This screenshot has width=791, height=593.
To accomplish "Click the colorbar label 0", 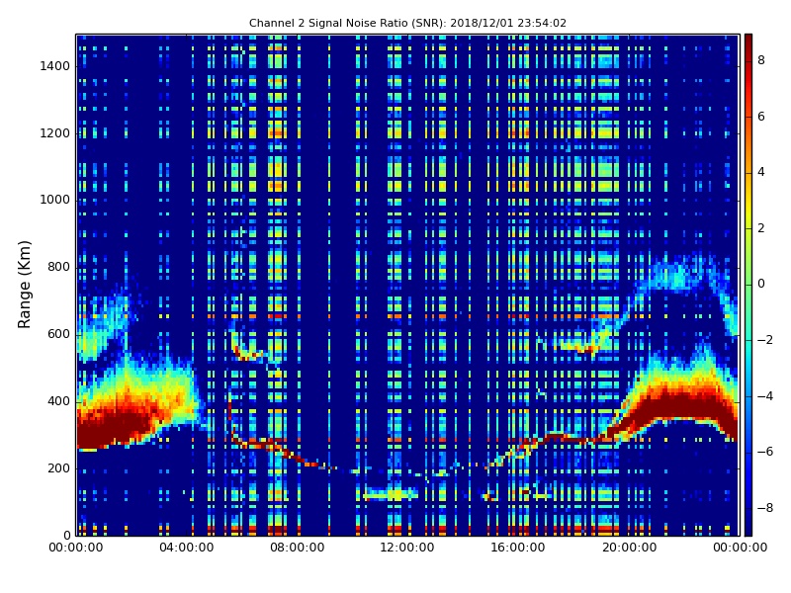I will click(761, 284).
